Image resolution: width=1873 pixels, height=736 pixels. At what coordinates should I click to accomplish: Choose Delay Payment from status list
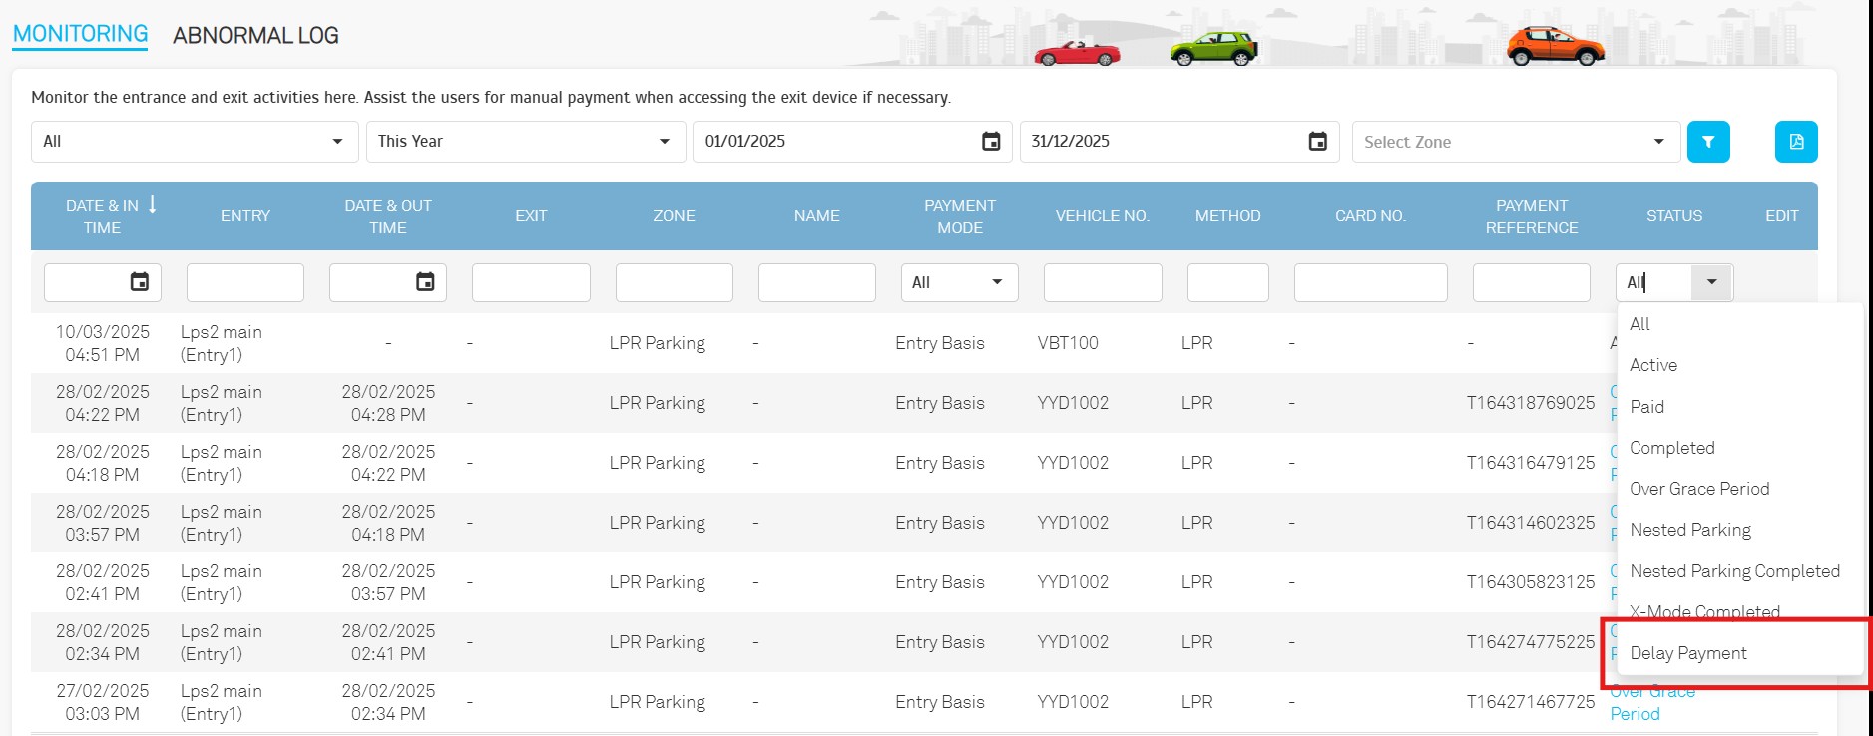1688,653
